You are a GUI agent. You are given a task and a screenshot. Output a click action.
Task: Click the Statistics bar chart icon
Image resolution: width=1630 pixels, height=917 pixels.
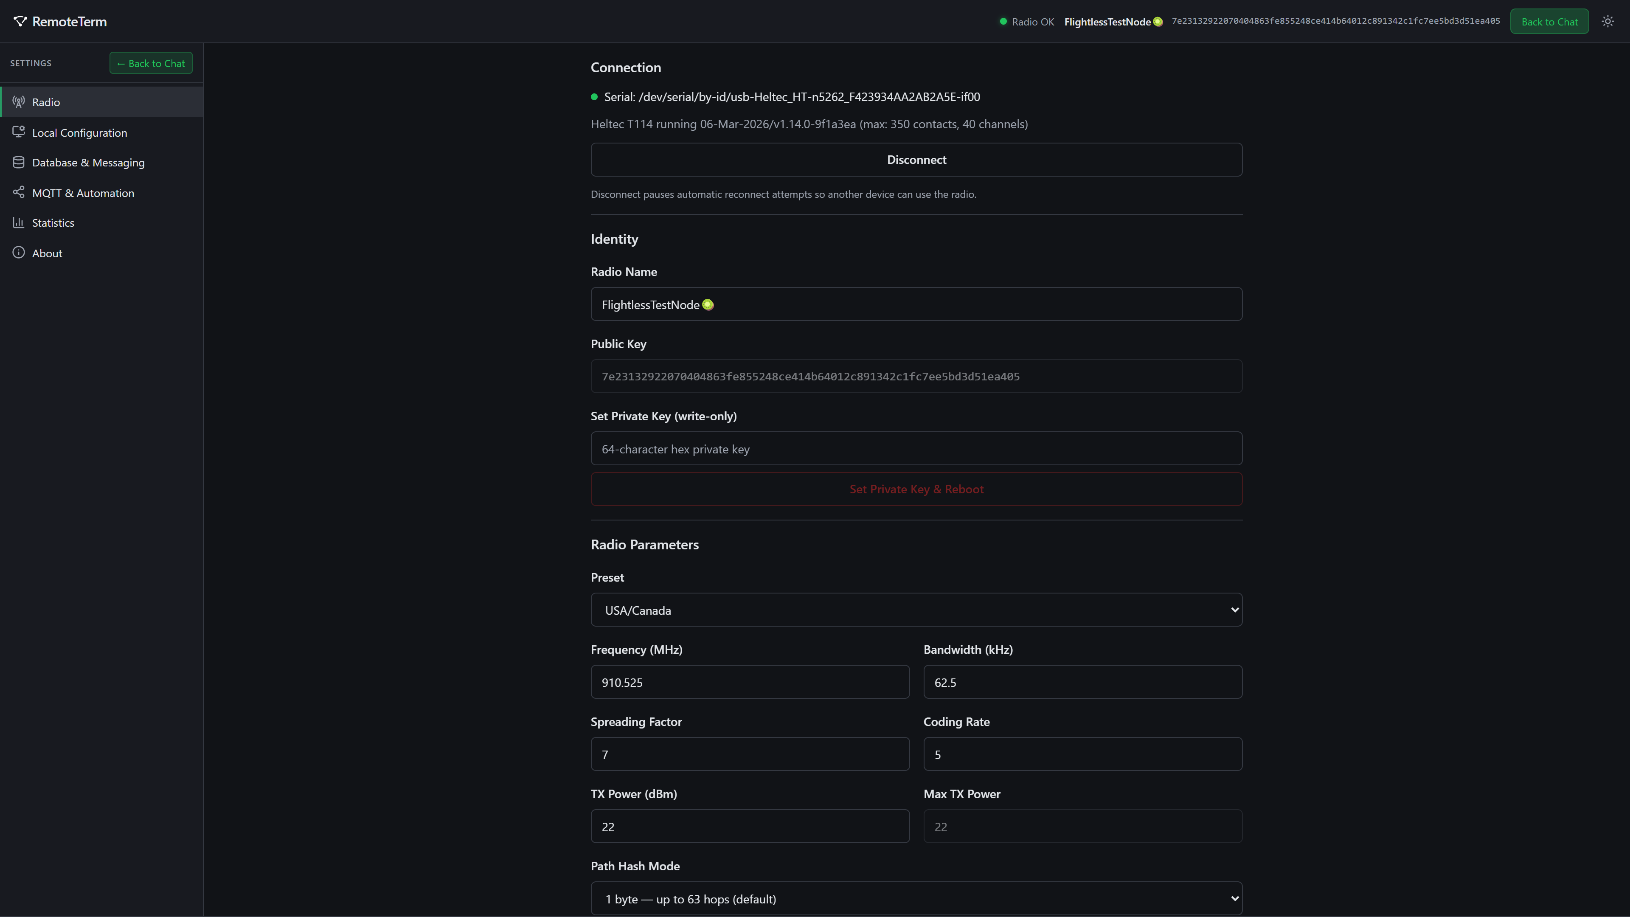pos(19,222)
